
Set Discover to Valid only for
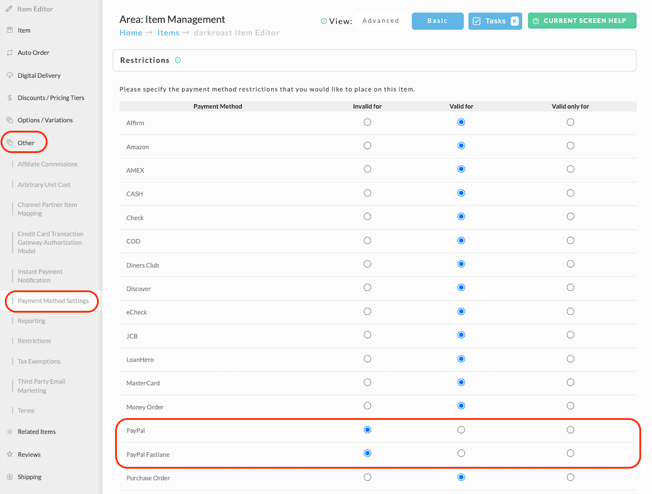(x=571, y=287)
